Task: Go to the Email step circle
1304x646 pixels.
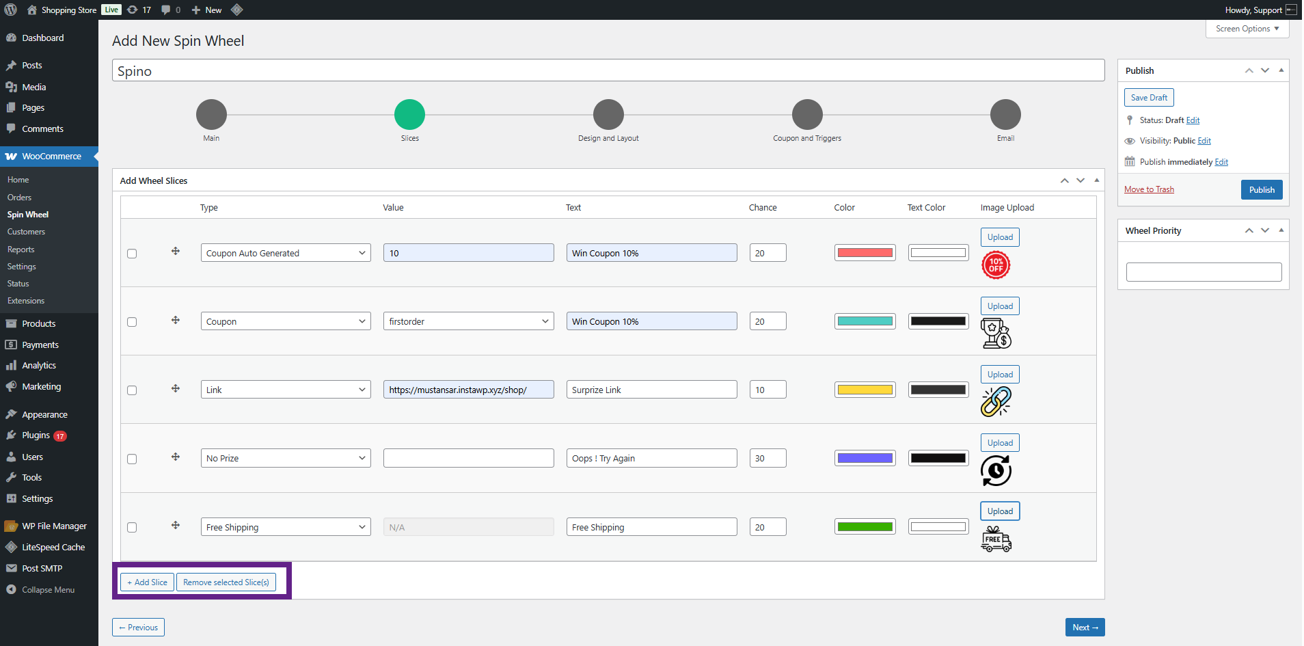Action: point(1005,114)
